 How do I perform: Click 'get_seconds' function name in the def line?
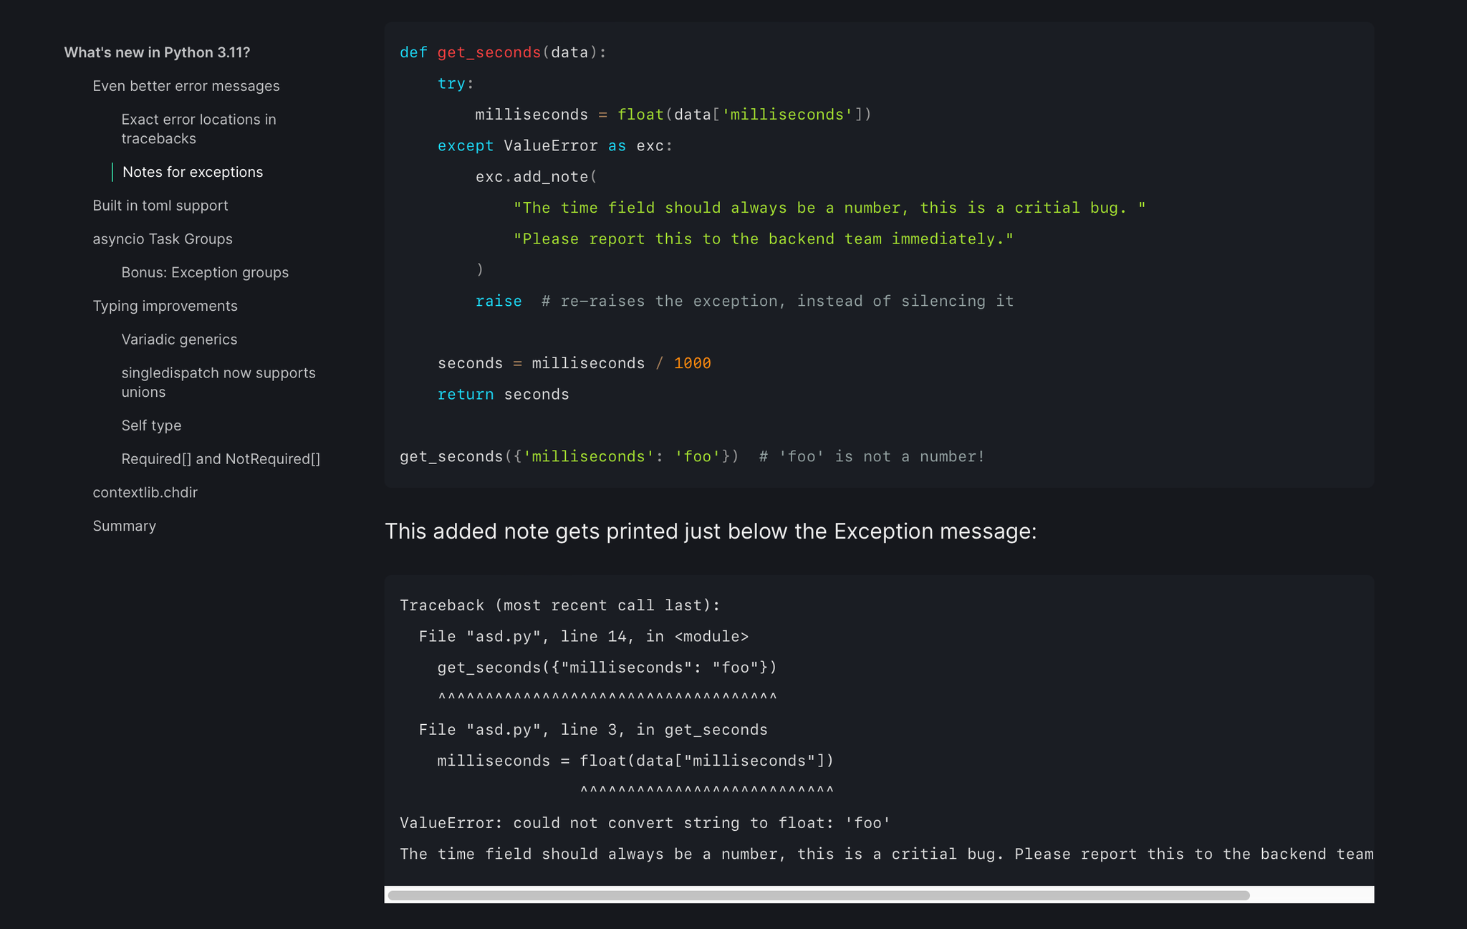pyautogui.click(x=489, y=52)
